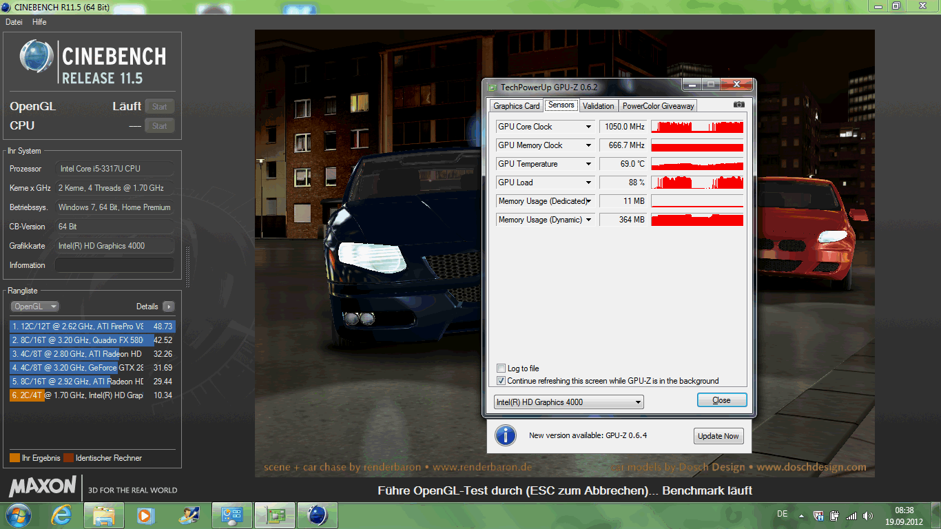Click the 88 % GPU load value
Screen dimensions: 941x529
pos(623,183)
